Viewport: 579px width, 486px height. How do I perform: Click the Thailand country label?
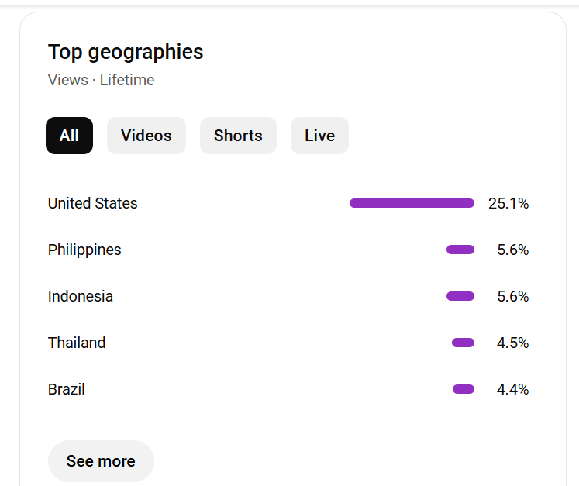(77, 343)
